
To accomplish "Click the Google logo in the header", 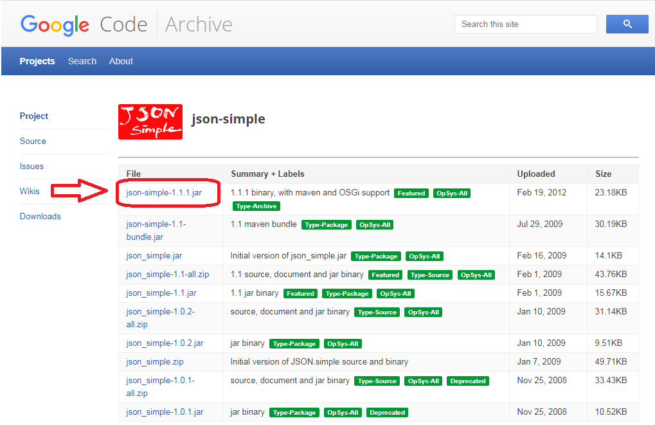I will [x=55, y=25].
